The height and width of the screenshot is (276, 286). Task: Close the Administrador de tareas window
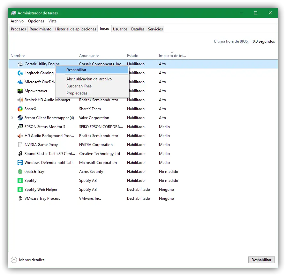pos(270,13)
